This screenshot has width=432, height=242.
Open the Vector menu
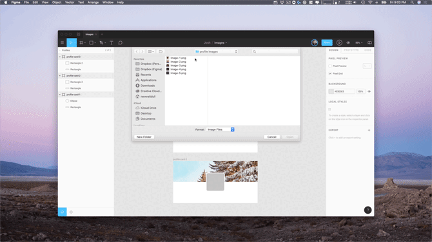coord(70,2)
